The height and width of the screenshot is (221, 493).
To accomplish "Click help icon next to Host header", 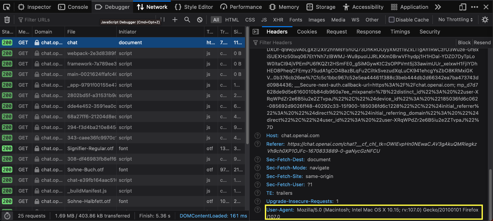I will coord(258,136).
